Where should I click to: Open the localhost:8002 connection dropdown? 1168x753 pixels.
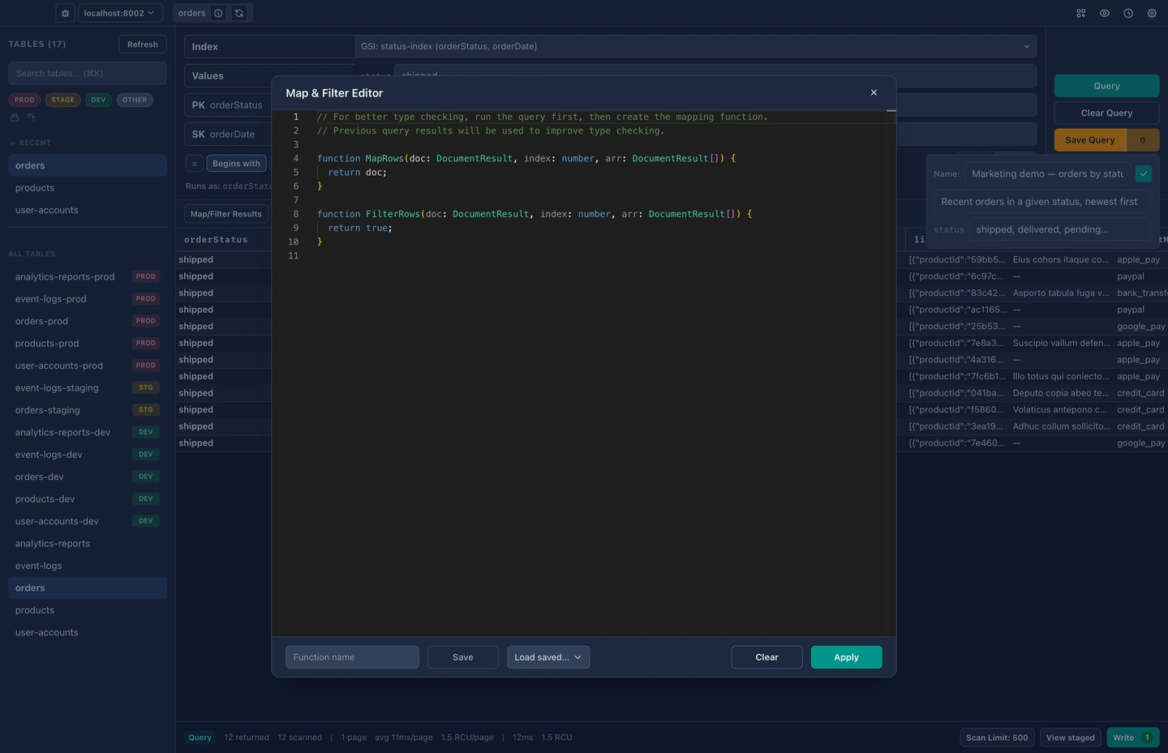click(120, 13)
